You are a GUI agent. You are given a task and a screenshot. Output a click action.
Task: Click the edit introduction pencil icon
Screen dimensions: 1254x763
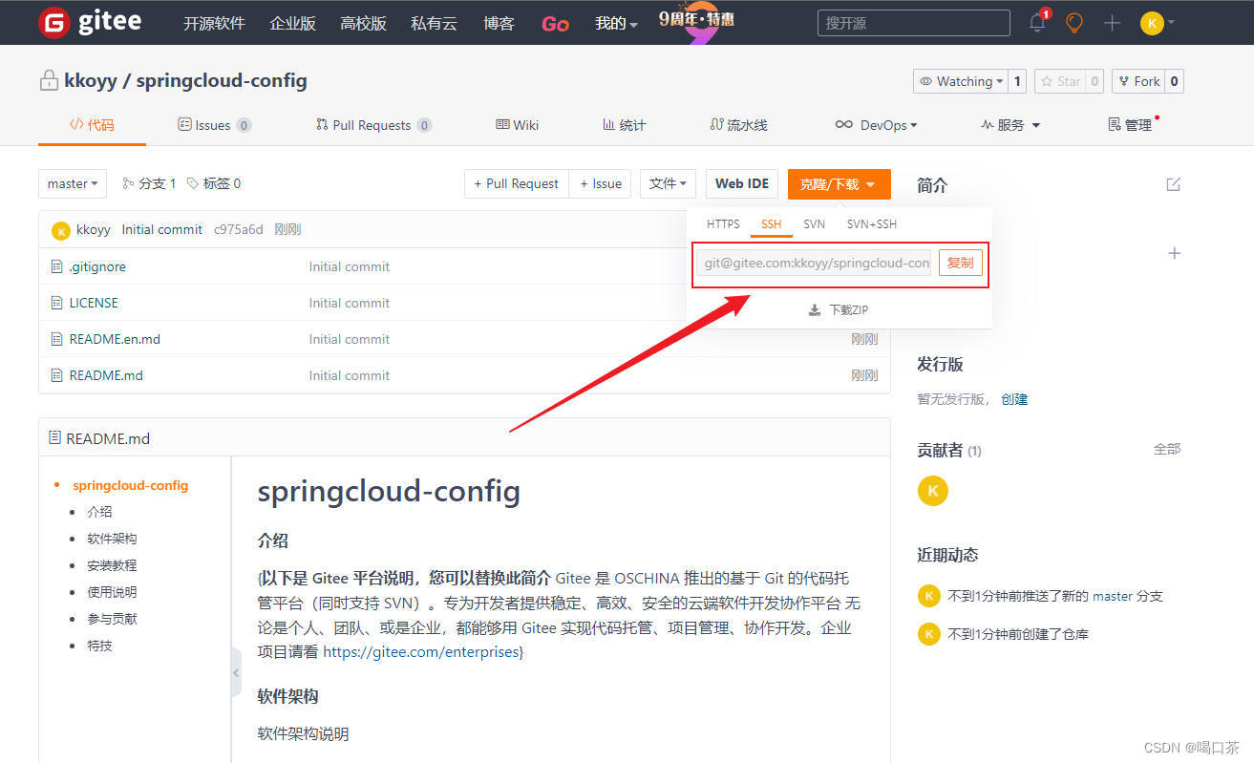[x=1174, y=184]
